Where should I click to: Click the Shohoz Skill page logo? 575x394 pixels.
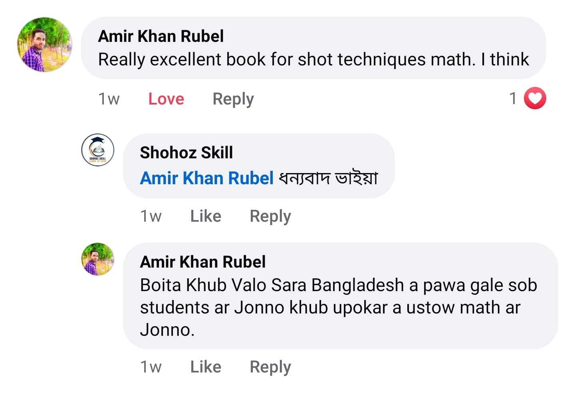[98, 150]
